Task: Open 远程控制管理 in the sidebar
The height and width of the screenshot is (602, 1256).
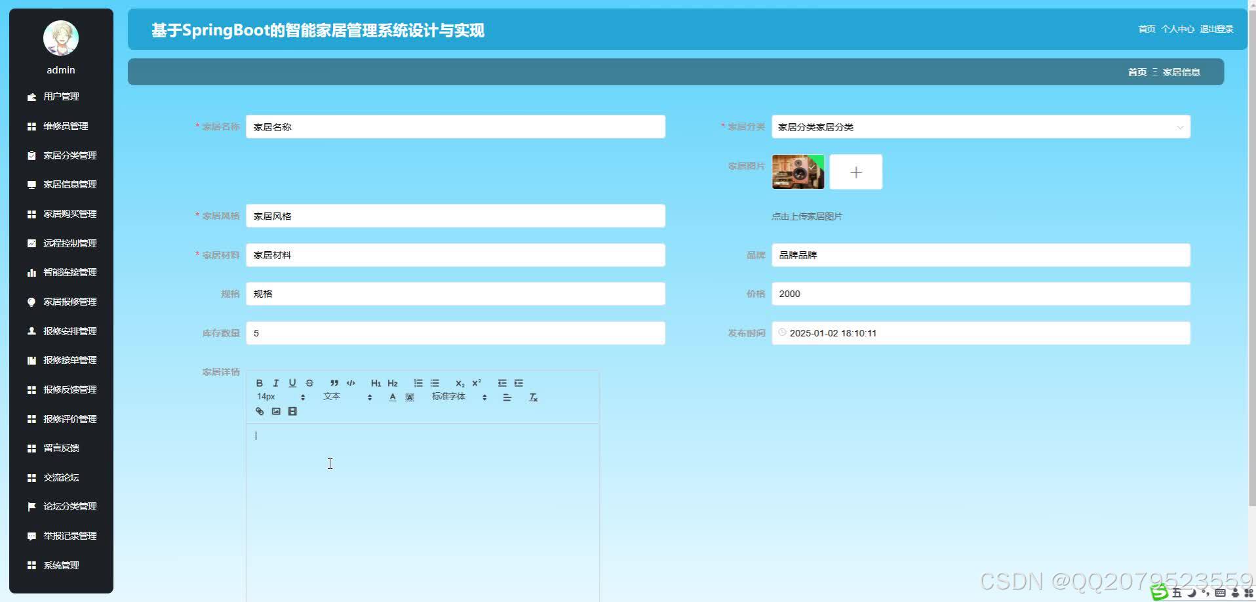Action: click(61, 243)
